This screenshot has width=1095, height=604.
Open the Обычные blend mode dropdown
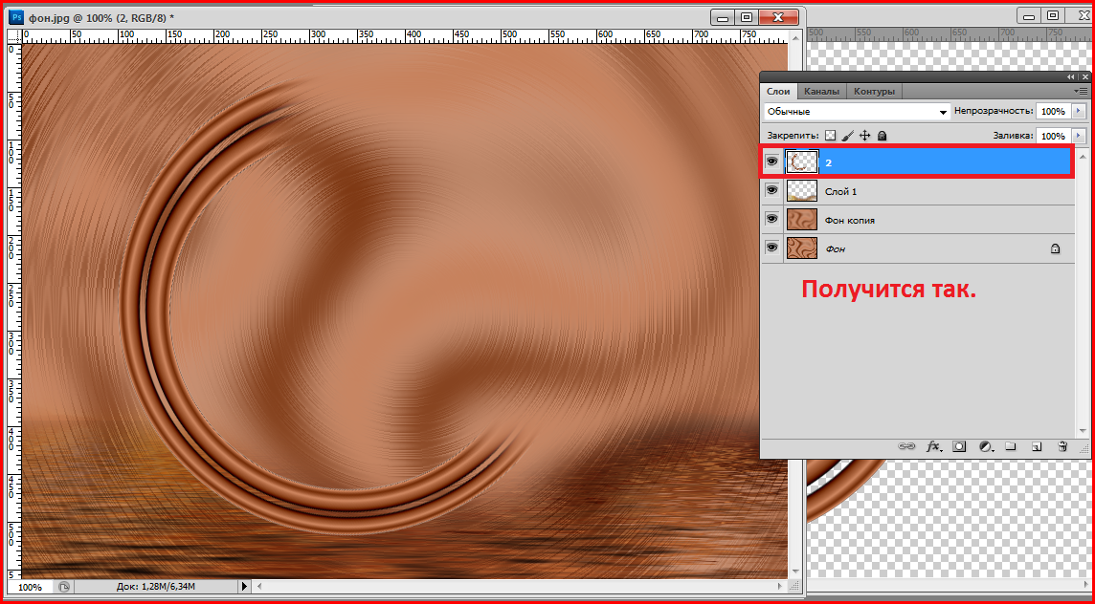coord(857,111)
